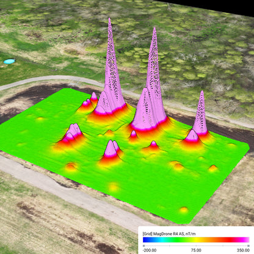Click the 350.00 maximum value label
Screen dimensions: 254x254
243,250
